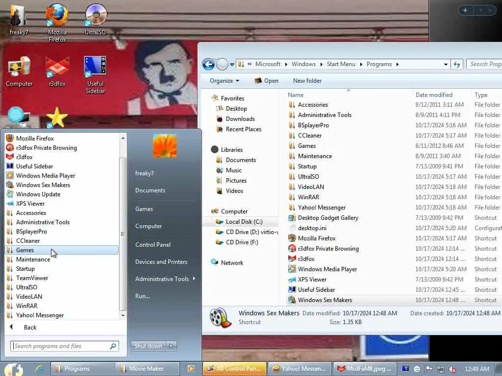Select the Useful Sidebar shortcut icon in file list

pyautogui.click(x=292, y=290)
